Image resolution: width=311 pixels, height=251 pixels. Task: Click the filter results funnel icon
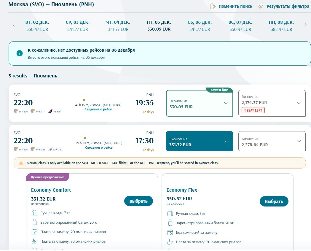click(260, 6)
